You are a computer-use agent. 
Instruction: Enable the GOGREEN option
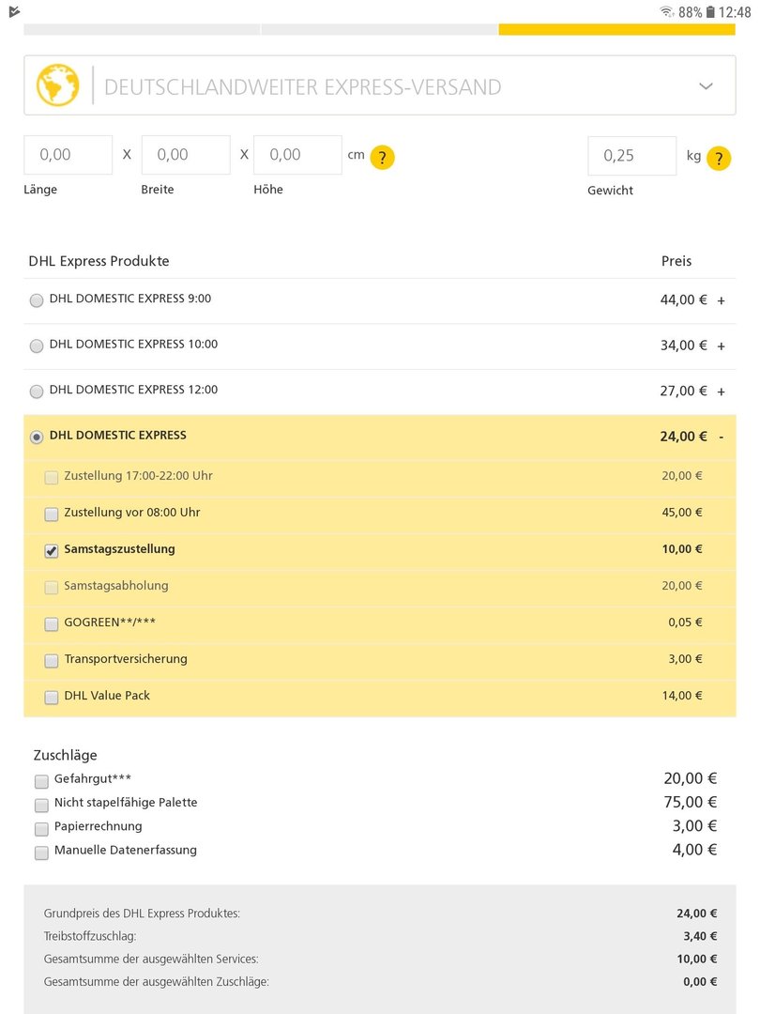[51, 624]
